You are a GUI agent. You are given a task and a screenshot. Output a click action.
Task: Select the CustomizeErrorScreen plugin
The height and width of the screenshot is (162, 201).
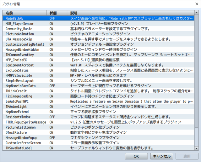click(x=98, y=143)
